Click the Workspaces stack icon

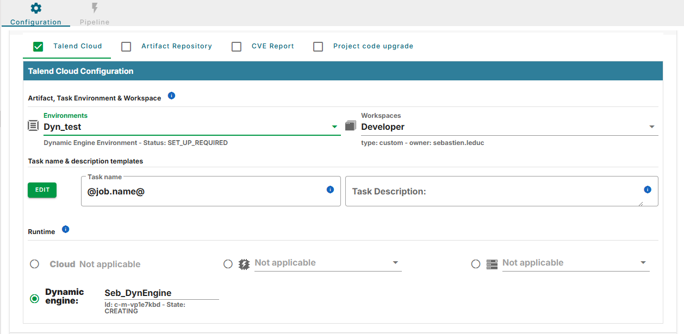[351, 126]
